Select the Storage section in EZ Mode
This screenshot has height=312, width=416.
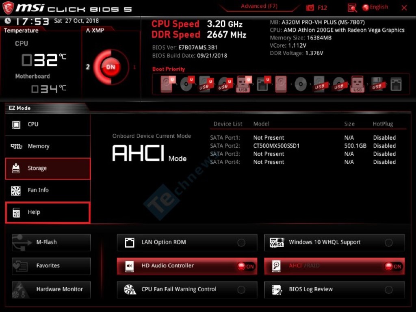click(x=48, y=169)
